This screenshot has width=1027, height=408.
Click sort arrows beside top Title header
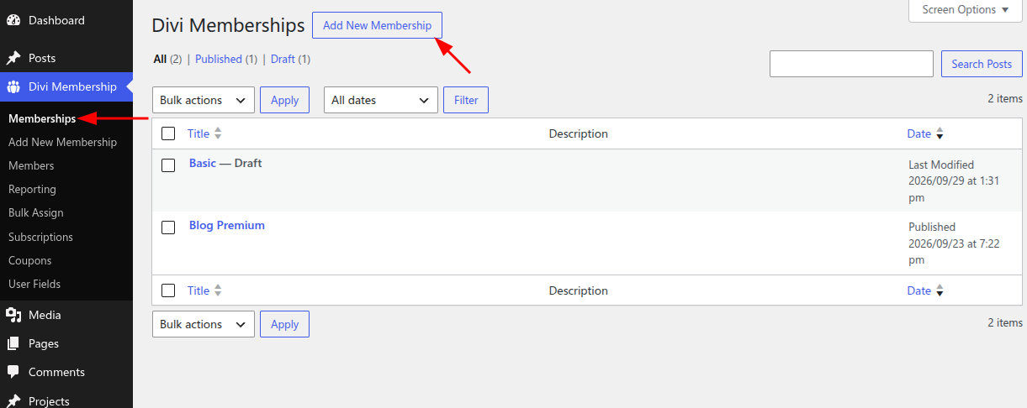pos(218,133)
